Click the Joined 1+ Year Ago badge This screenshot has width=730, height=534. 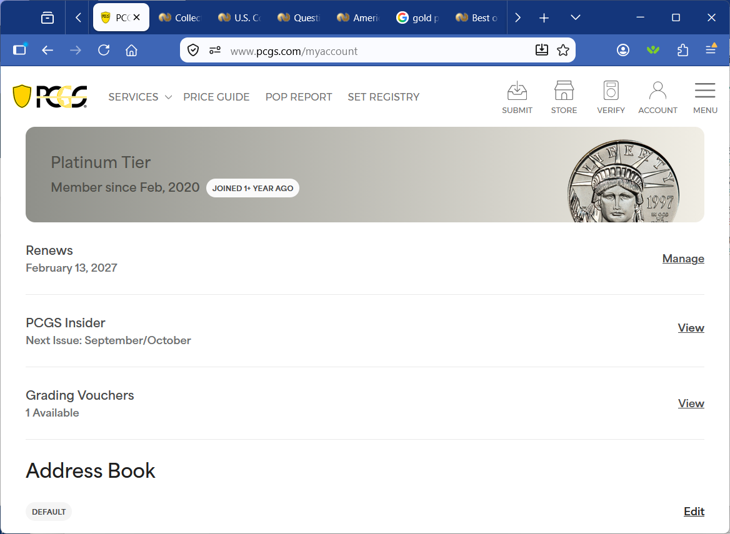tap(252, 189)
